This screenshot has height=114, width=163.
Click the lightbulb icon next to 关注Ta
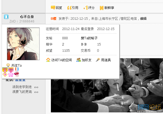(x=8, y=65)
